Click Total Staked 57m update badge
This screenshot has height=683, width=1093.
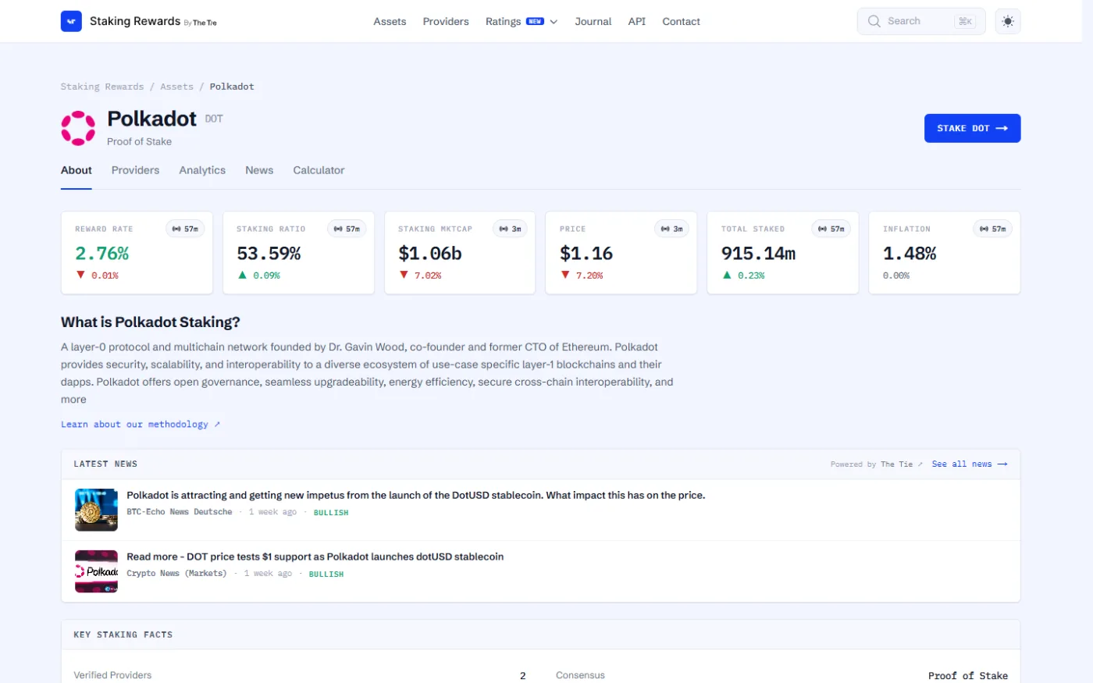pyautogui.click(x=832, y=229)
